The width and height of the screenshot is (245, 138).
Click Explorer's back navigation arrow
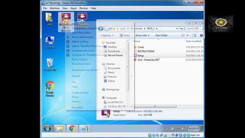tap(101, 29)
